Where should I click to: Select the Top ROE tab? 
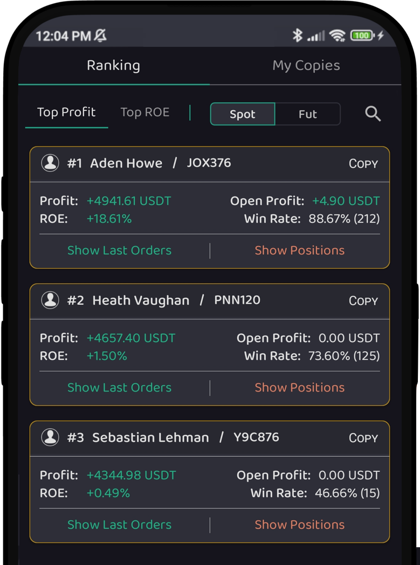click(144, 112)
